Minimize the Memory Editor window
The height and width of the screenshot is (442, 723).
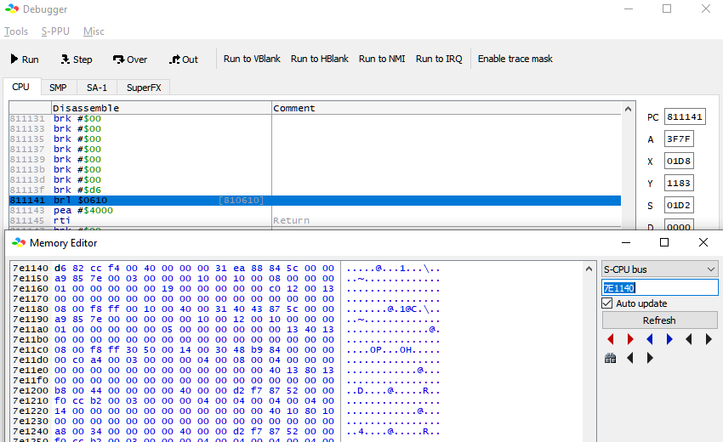pos(626,242)
